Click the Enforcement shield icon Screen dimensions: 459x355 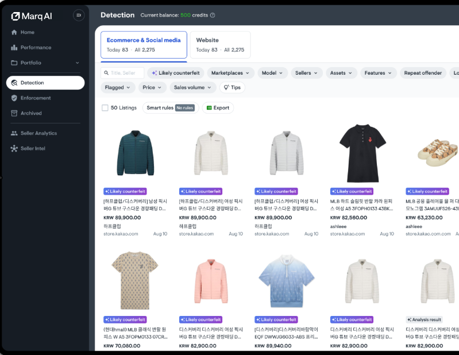pyautogui.click(x=14, y=98)
